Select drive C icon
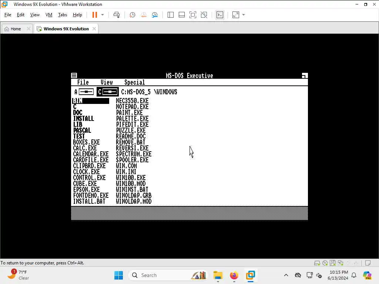The width and height of the screenshot is (379, 284). pyautogui.click(x=108, y=92)
